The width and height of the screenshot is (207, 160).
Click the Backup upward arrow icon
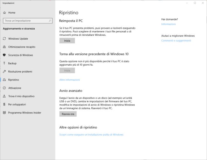click(x=4, y=63)
